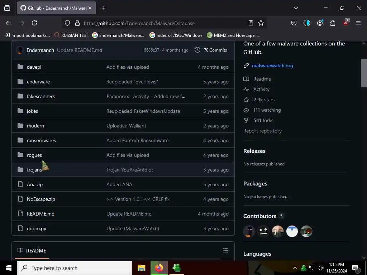
Task: Open 'Trojan YouAreAnIdiot' commit message
Action: [x=130, y=170]
